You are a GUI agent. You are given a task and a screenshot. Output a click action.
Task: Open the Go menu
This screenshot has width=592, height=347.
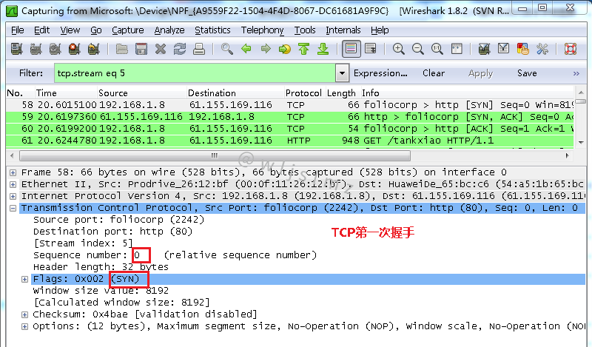coord(96,30)
